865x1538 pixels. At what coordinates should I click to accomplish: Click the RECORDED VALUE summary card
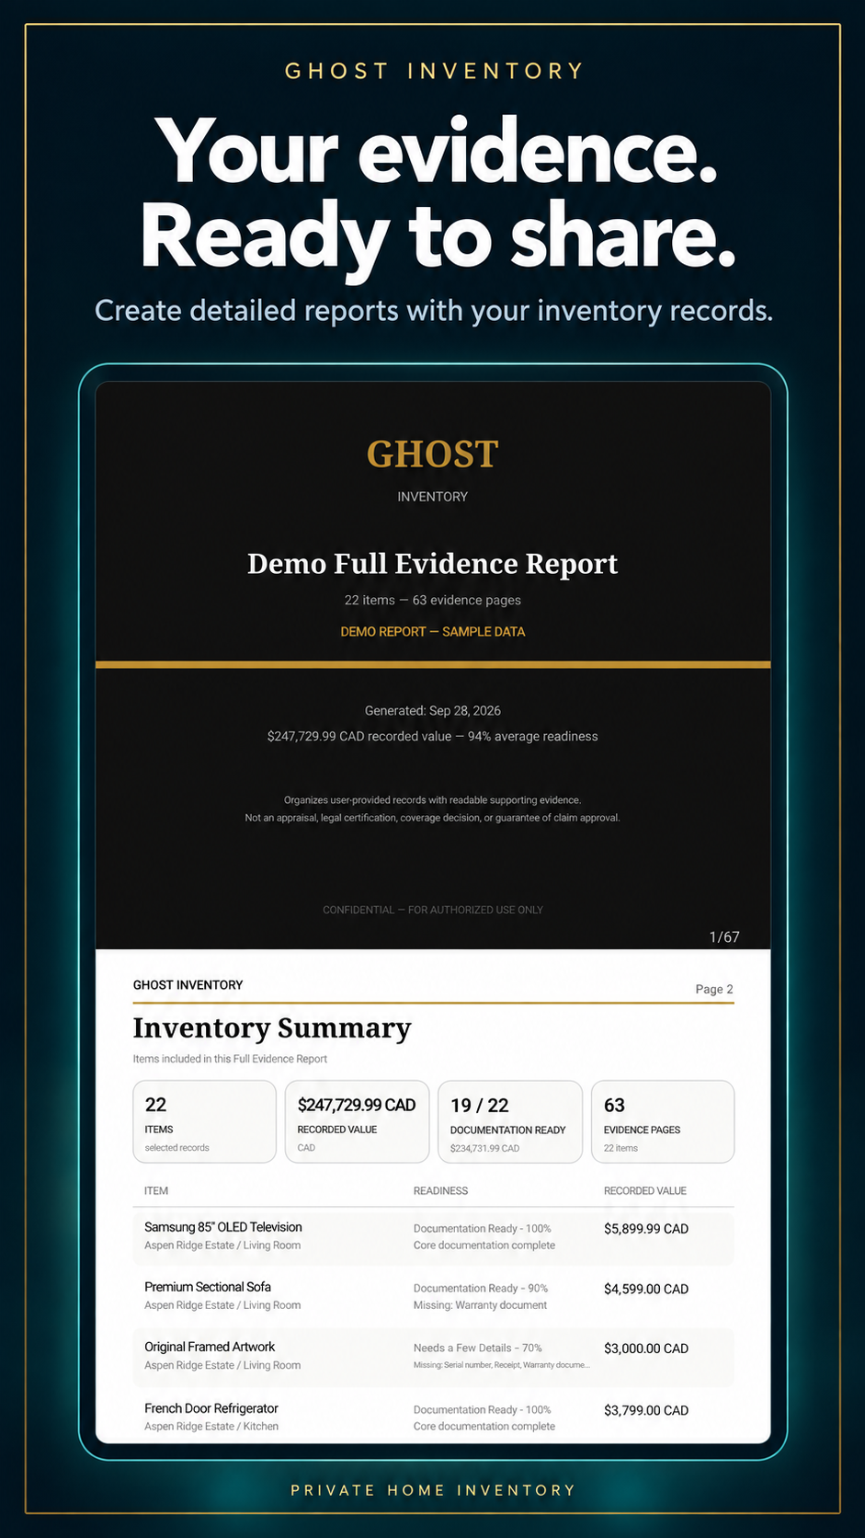(358, 1121)
